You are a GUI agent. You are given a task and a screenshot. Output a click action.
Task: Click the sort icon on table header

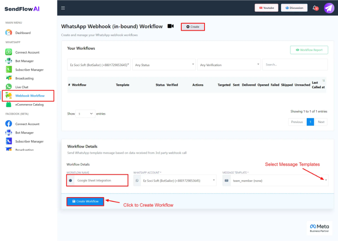coord(323,80)
